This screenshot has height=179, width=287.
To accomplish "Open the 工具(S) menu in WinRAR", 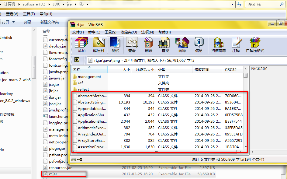I will click(x=110, y=32).
